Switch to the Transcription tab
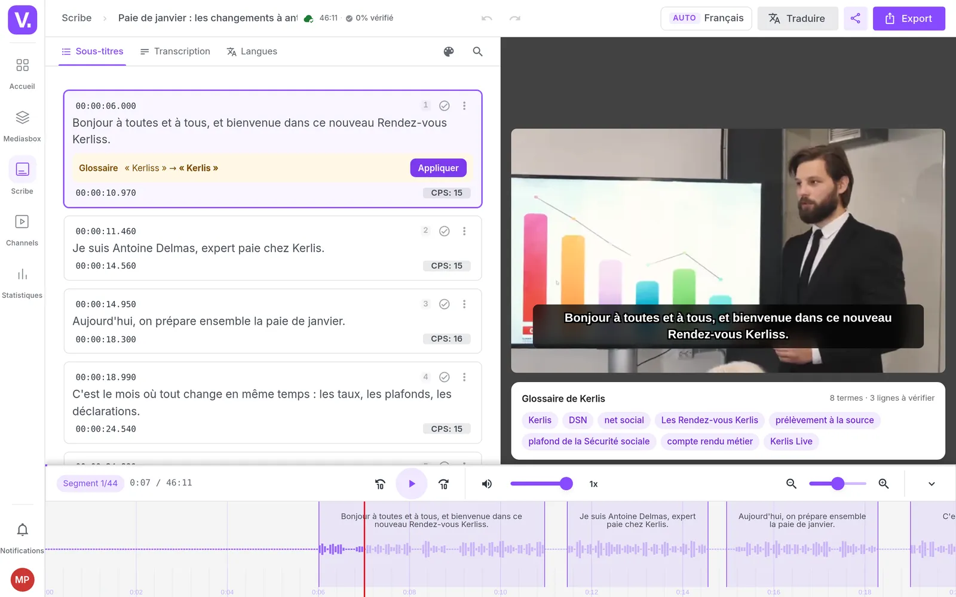This screenshot has height=597, width=956. click(175, 52)
